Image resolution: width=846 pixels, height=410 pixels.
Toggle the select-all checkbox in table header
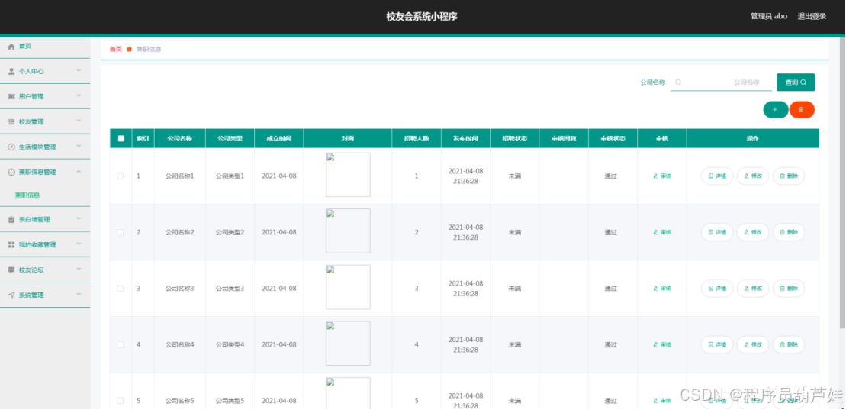click(121, 138)
